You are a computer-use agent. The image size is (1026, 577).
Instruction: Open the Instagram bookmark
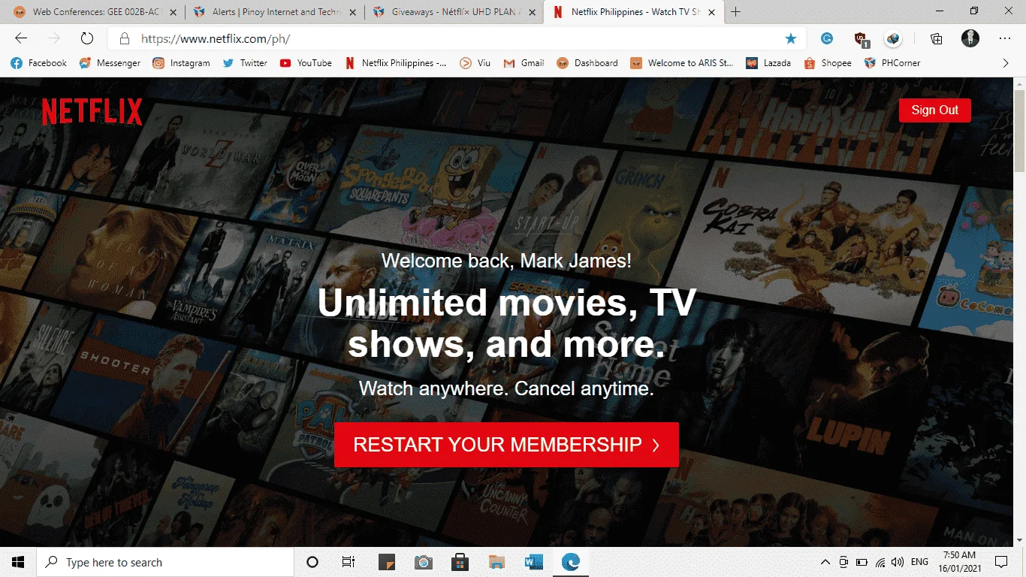(181, 63)
